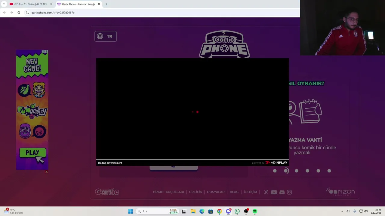Click the Onrizon Social Games logo

click(x=340, y=191)
